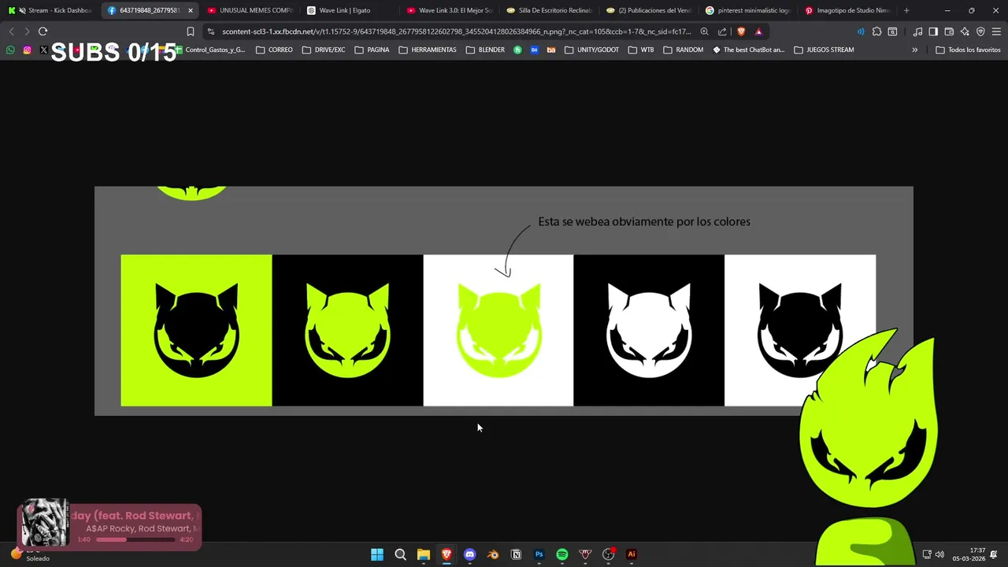Bookmark this page with the bookmark icon
This screenshot has height=567, width=1008.
(190, 31)
